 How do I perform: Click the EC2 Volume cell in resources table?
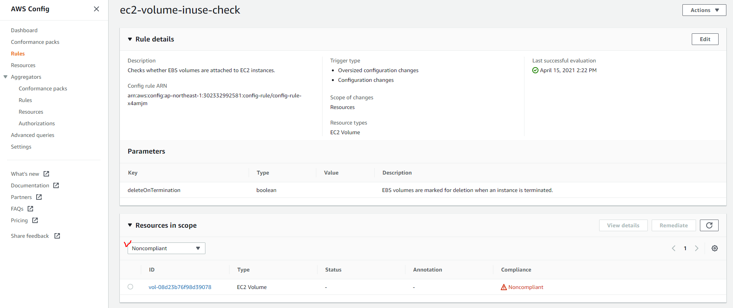(x=252, y=287)
